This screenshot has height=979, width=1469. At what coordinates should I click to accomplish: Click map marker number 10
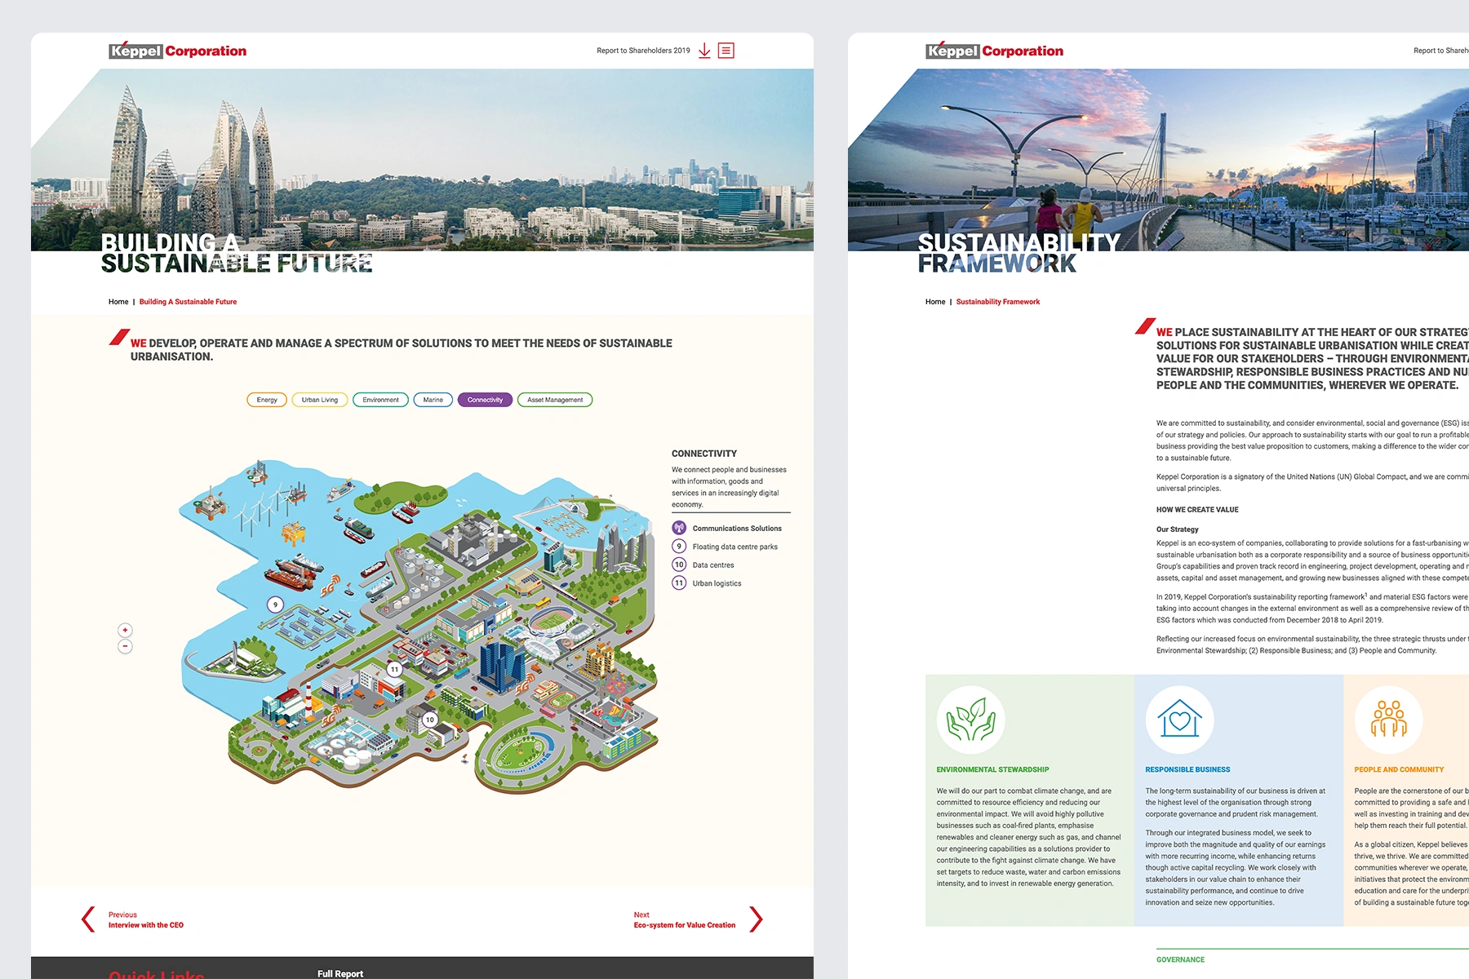click(429, 720)
